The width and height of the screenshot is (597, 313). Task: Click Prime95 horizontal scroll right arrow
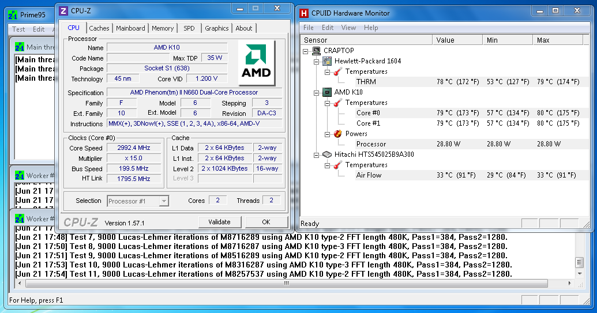tap(569, 284)
